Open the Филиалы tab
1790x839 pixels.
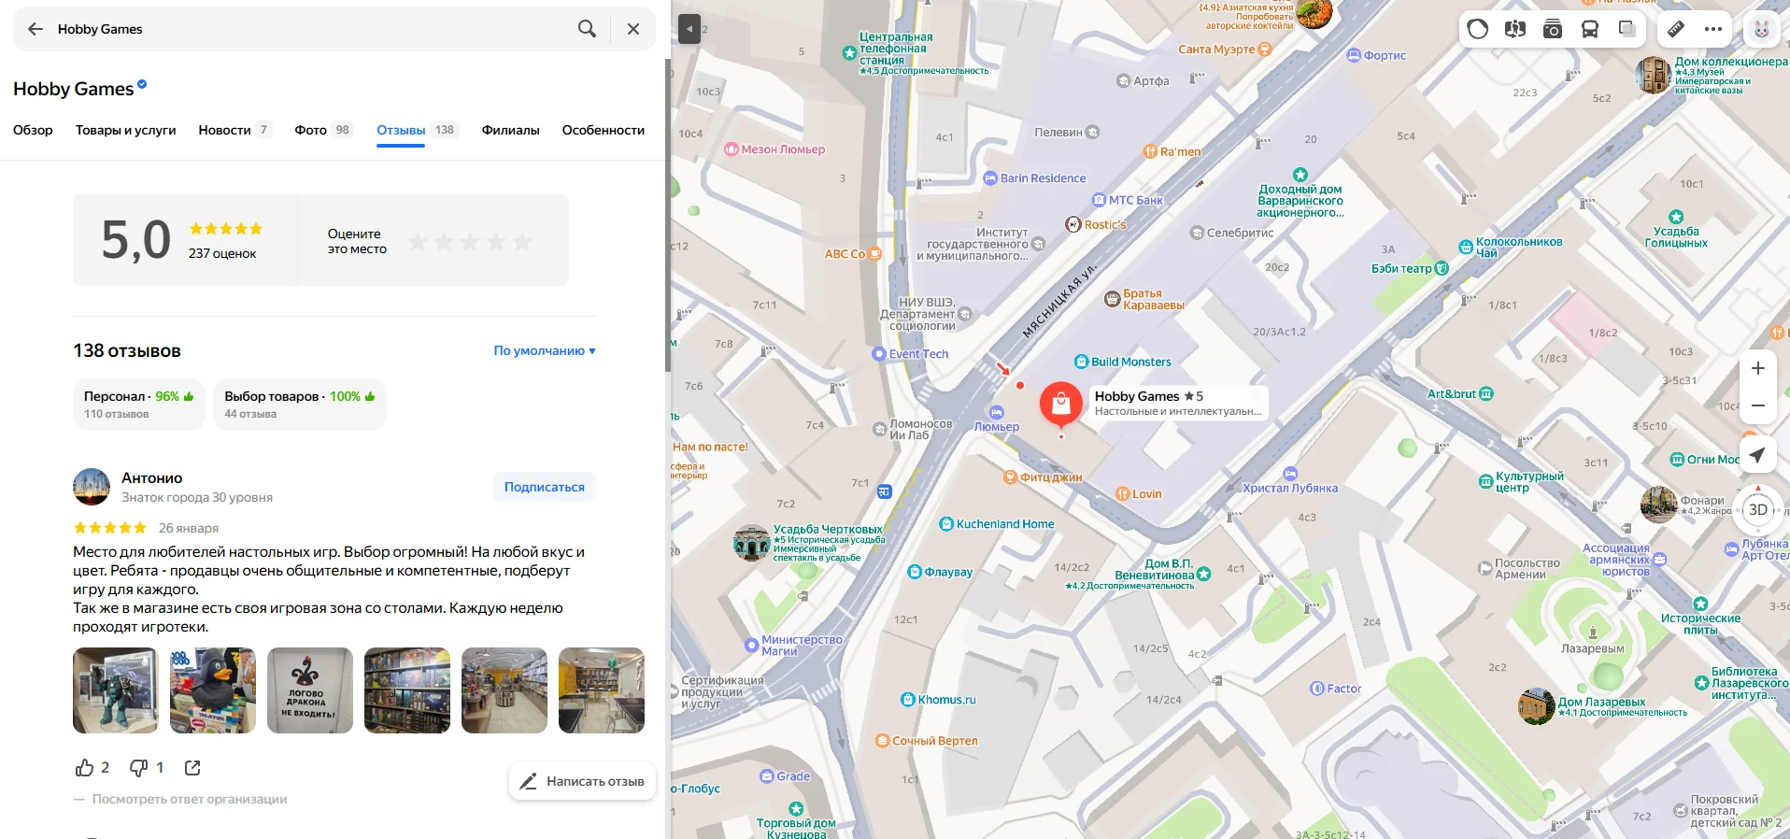tap(510, 130)
